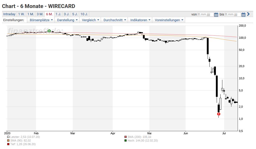The height and width of the screenshot is (149, 256).
Task: Click the 0,5 price axis label
Action: pos(241,131)
